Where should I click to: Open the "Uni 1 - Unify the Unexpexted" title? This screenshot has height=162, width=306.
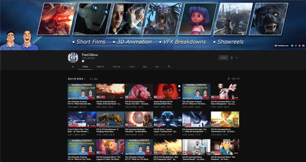[195, 130]
